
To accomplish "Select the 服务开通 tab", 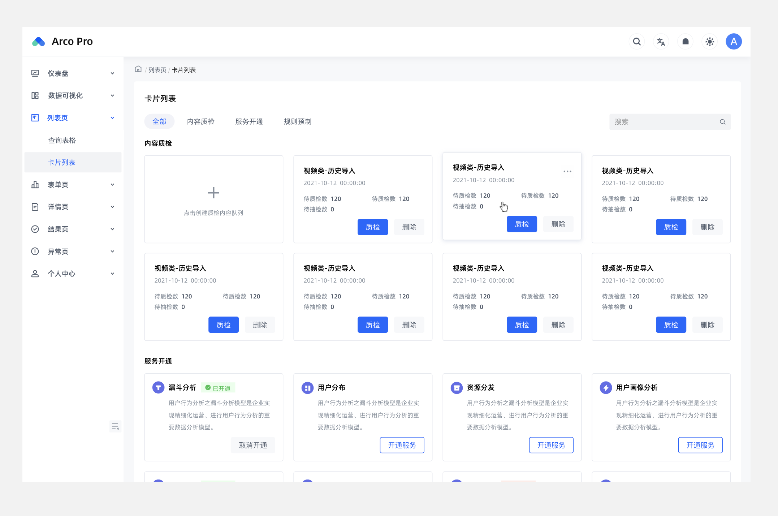I will [x=249, y=121].
